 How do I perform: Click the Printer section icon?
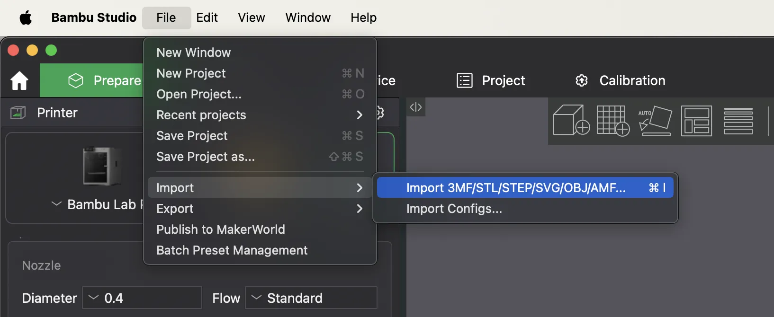[x=18, y=113]
